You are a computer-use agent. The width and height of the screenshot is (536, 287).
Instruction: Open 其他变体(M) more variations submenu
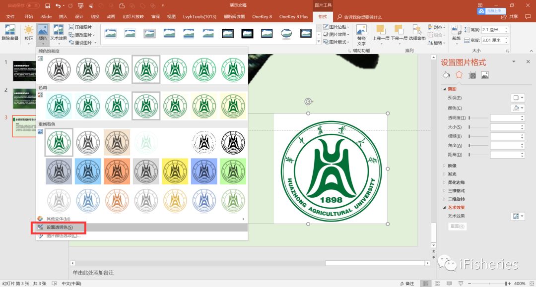coord(141,219)
